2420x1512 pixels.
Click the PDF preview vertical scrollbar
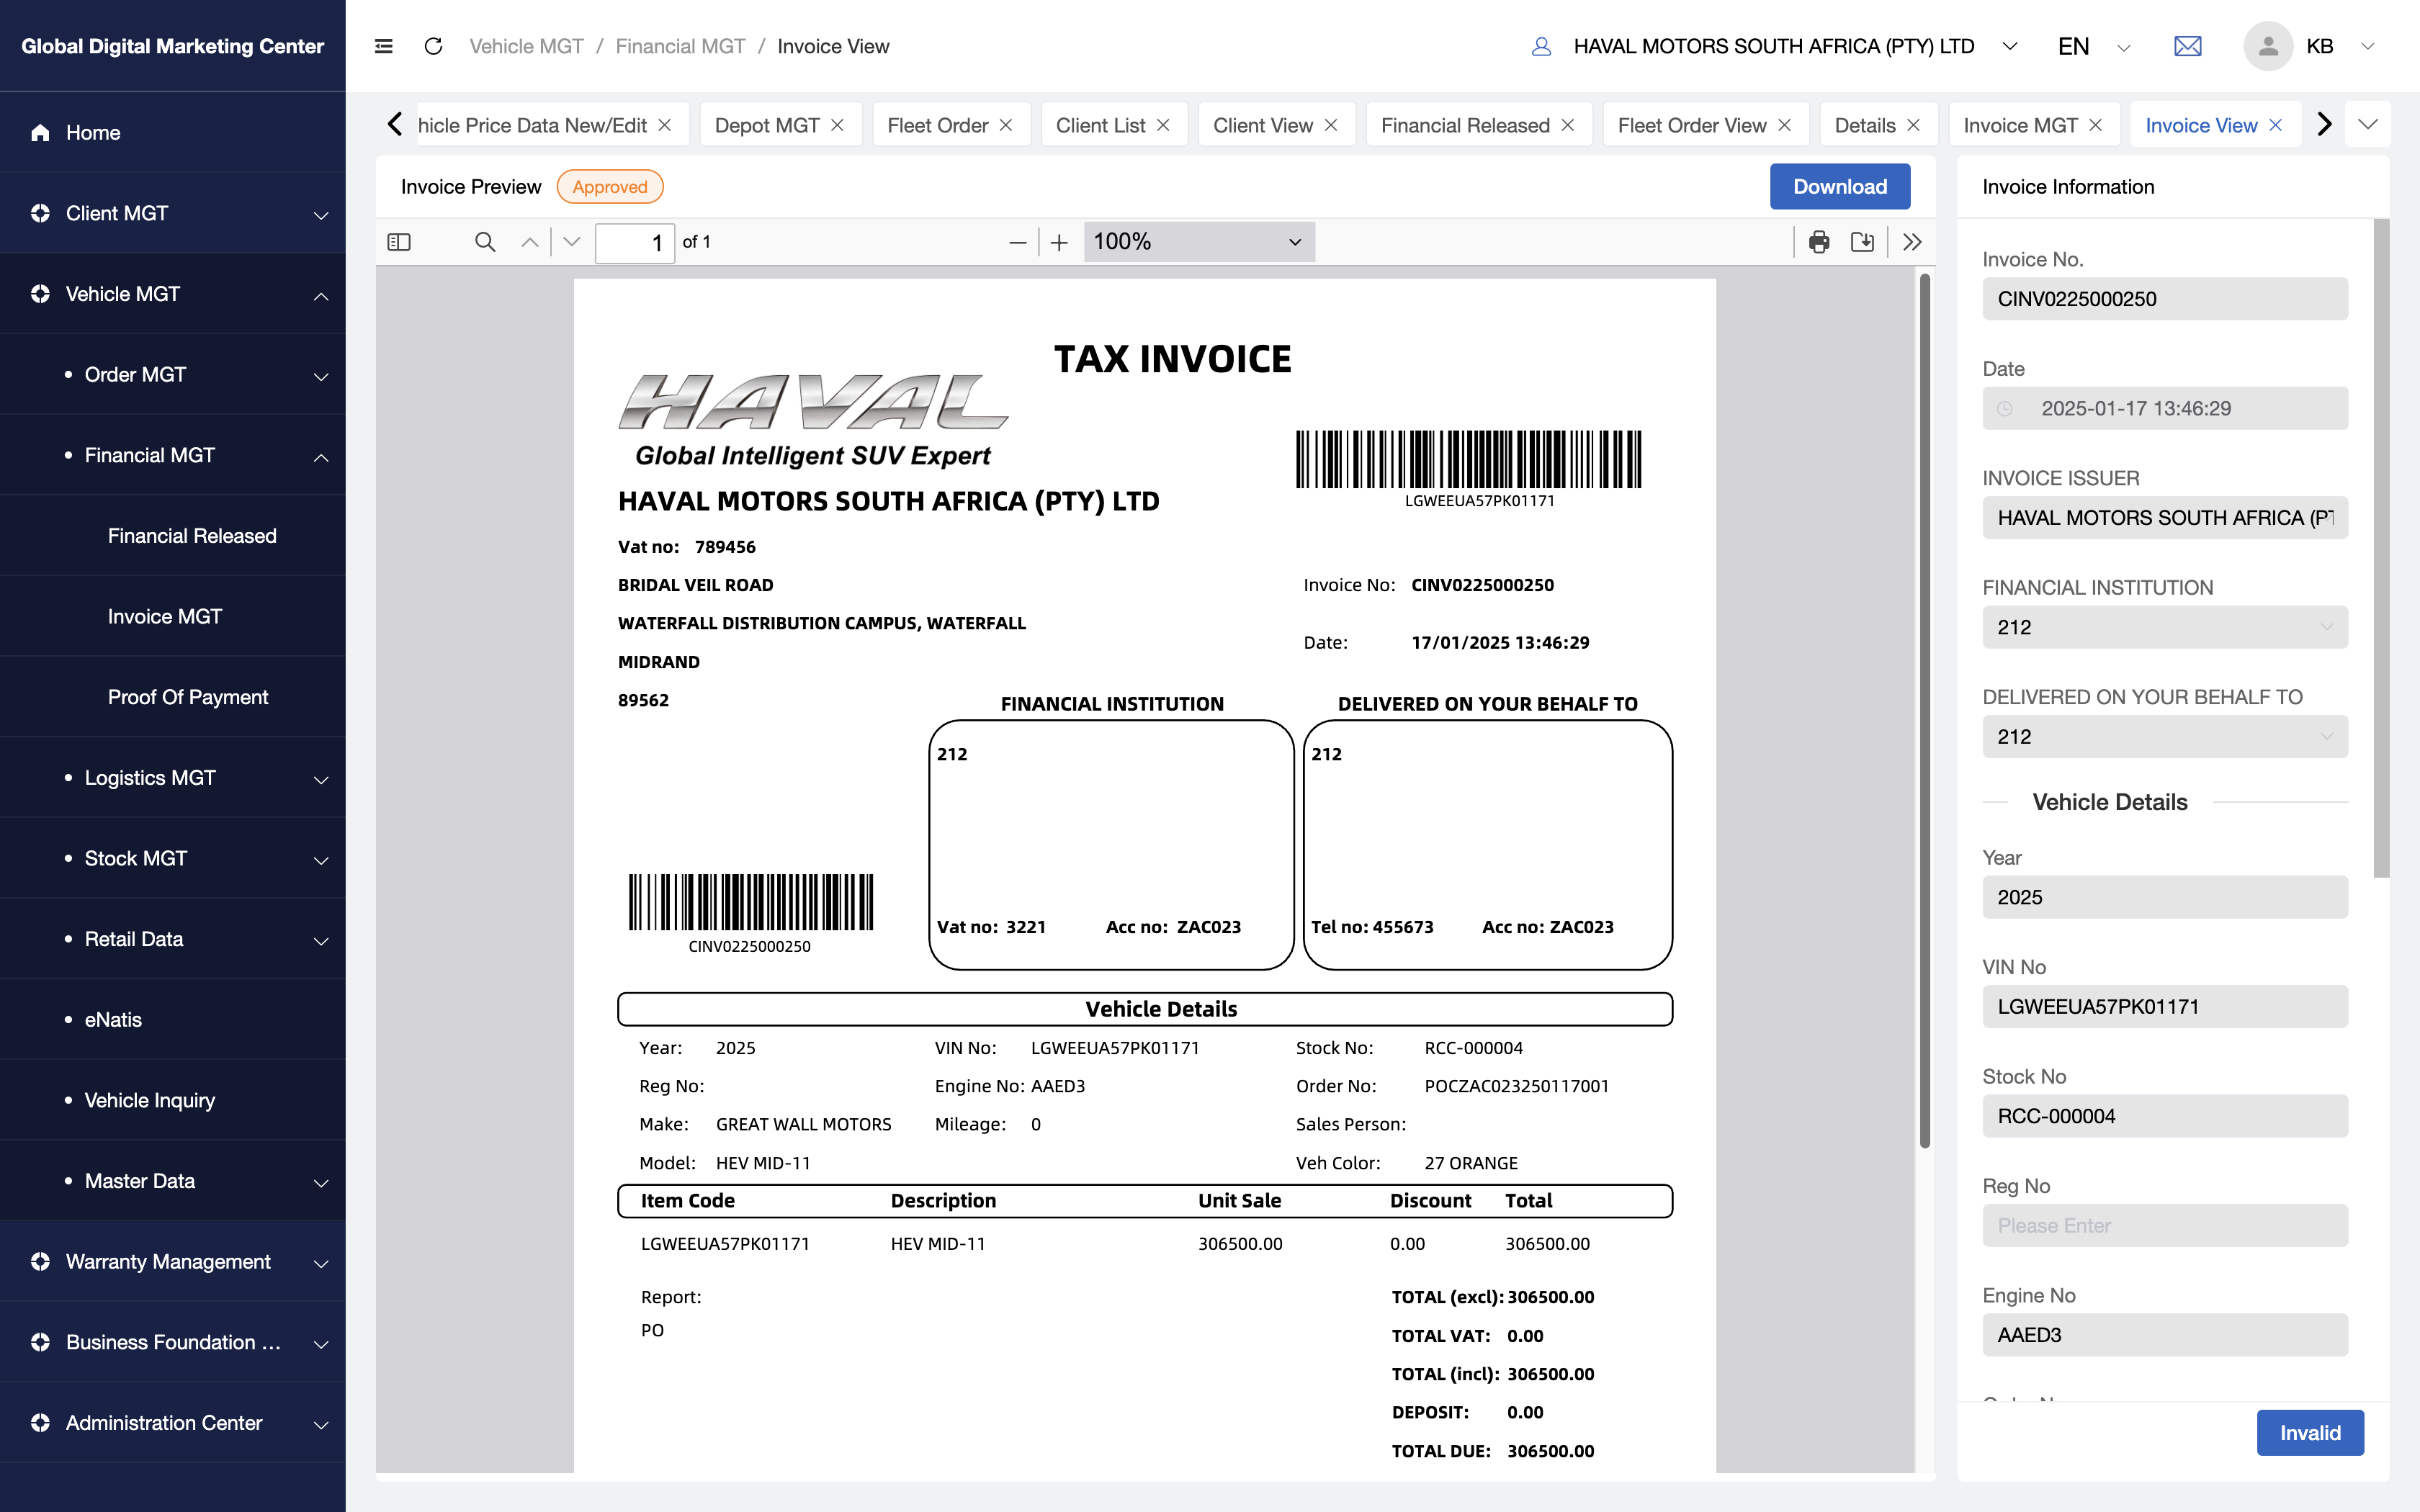pos(1924,711)
